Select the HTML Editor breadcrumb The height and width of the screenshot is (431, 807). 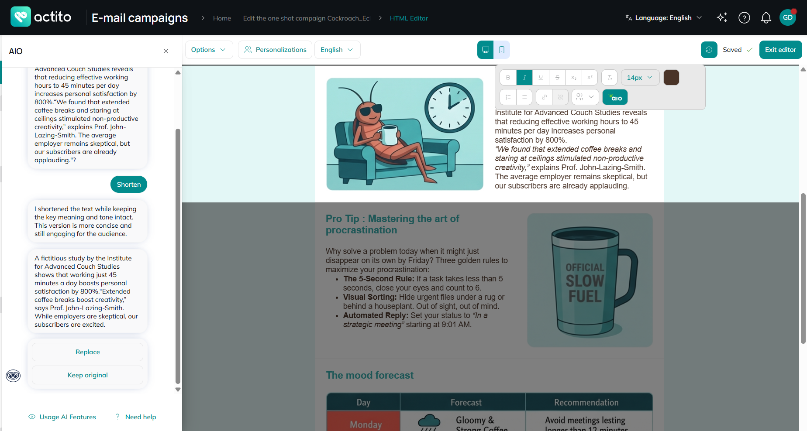pyautogui.click(x=409, y=18)
